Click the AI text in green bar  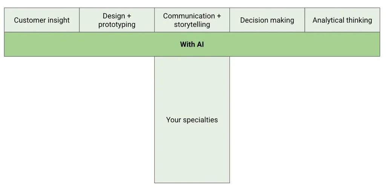point(200,44)
